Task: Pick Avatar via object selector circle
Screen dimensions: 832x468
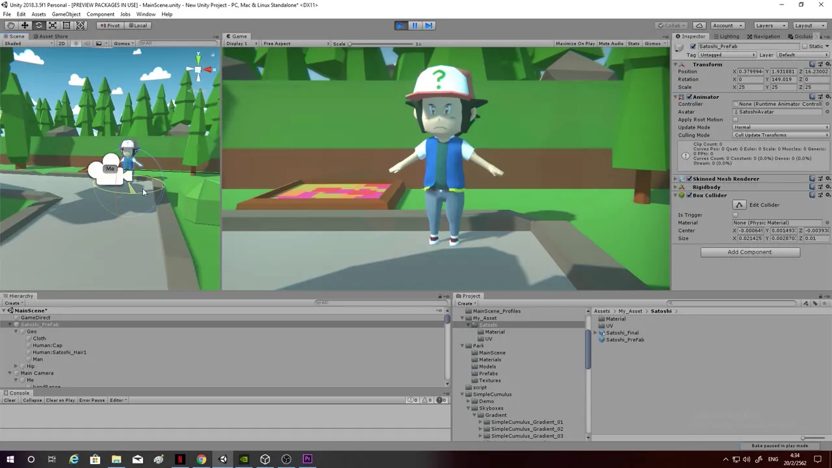Action: tap(827, 112)
